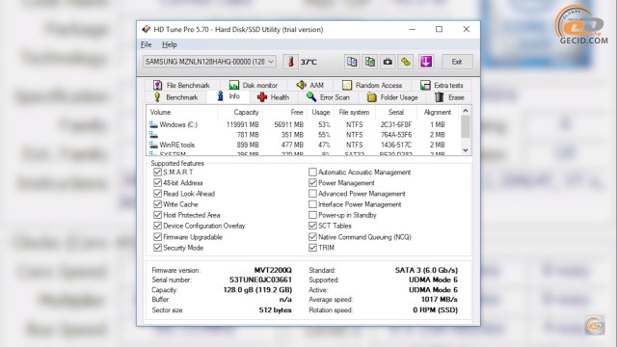Click the 119991 MB capacity cell
This screenshot has height=347, width=617.
pyautogui.click(x=242, y=124)
